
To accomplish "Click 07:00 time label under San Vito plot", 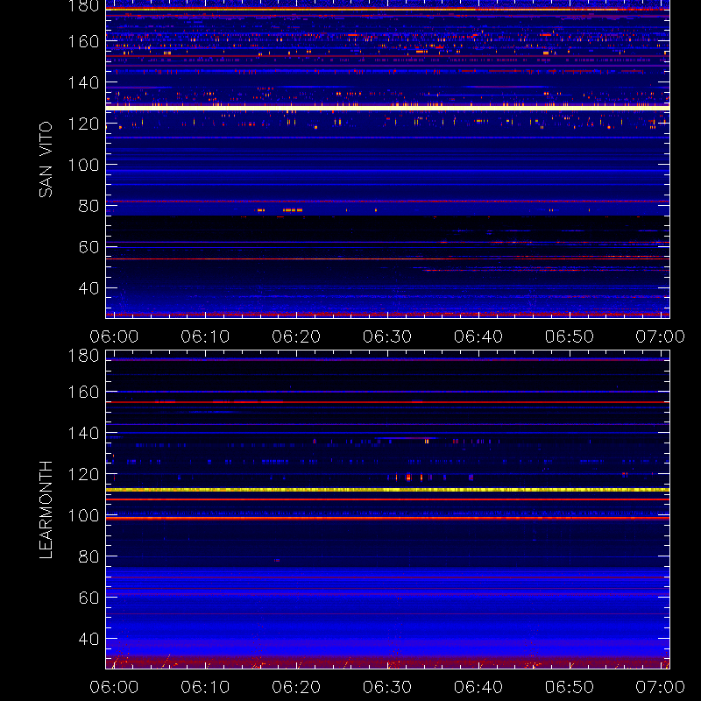I will 661,336.
